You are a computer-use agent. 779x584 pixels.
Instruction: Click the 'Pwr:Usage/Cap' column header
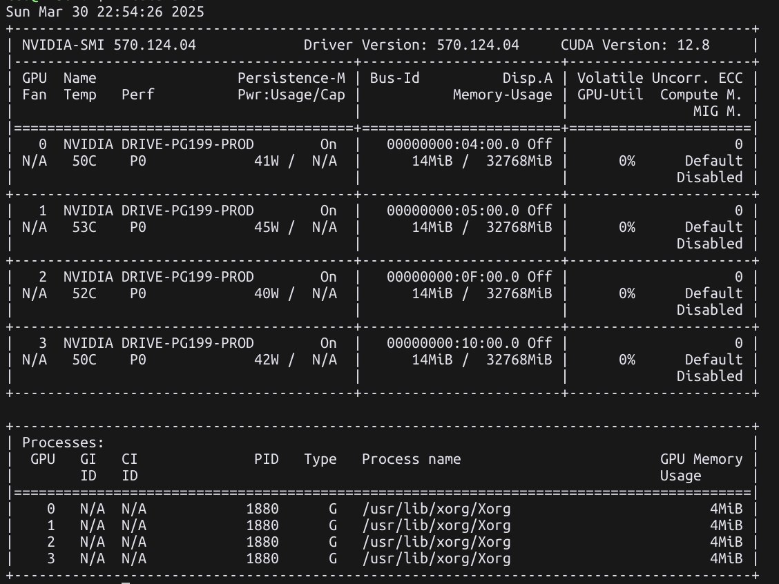pos(291,95)
